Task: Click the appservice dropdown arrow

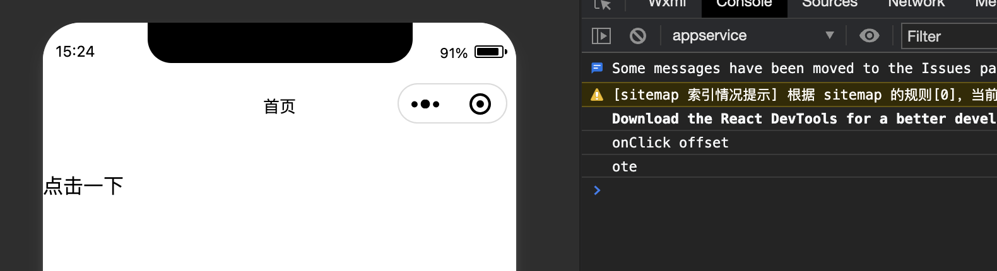Action: [x=830, y=35]
